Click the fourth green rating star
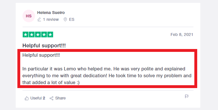Image resolution: width=218 pixels, height=110 pixels. pos(44,35)
